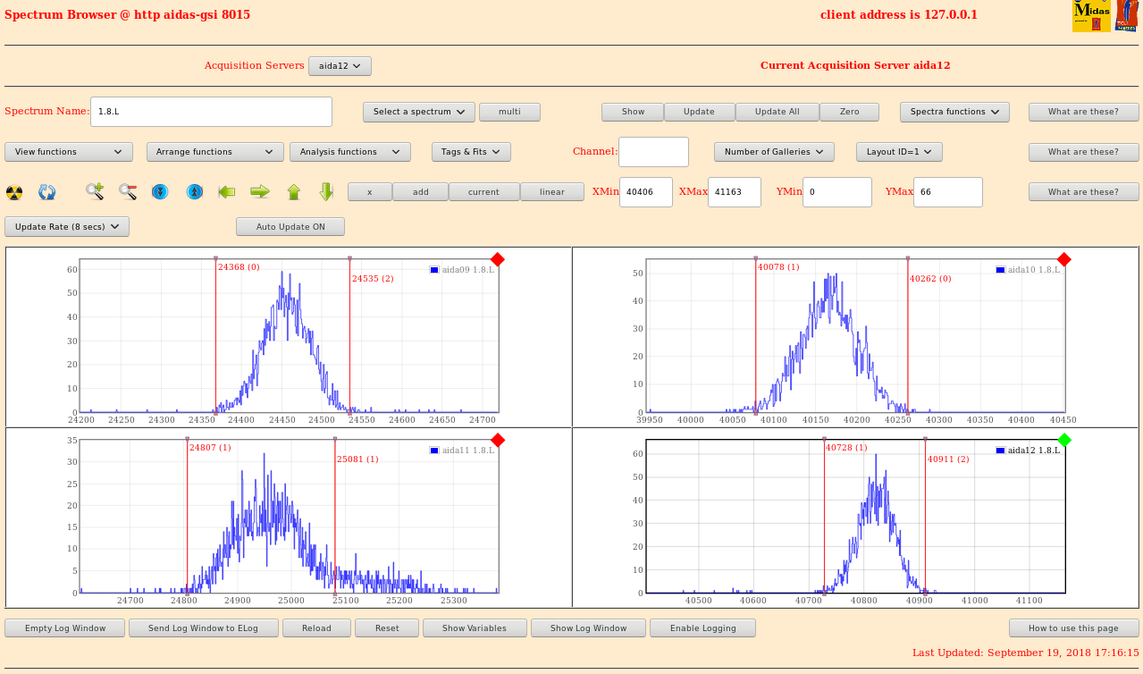
Task: Shift the spectrum left with the green arrow
Action: point(227,191)
